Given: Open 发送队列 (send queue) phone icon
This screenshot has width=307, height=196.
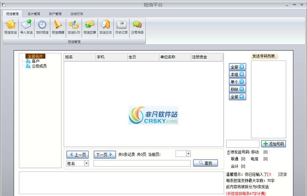Looking at the screenshot, I should pos(74,27).
